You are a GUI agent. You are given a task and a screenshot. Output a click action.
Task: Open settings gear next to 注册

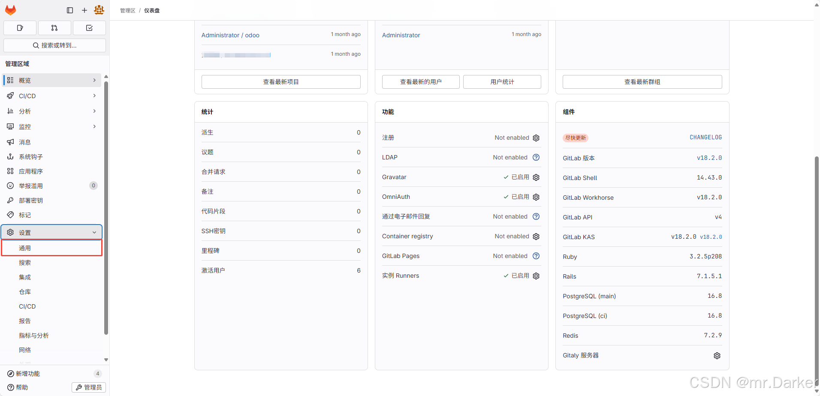click(x=536, y=138)
